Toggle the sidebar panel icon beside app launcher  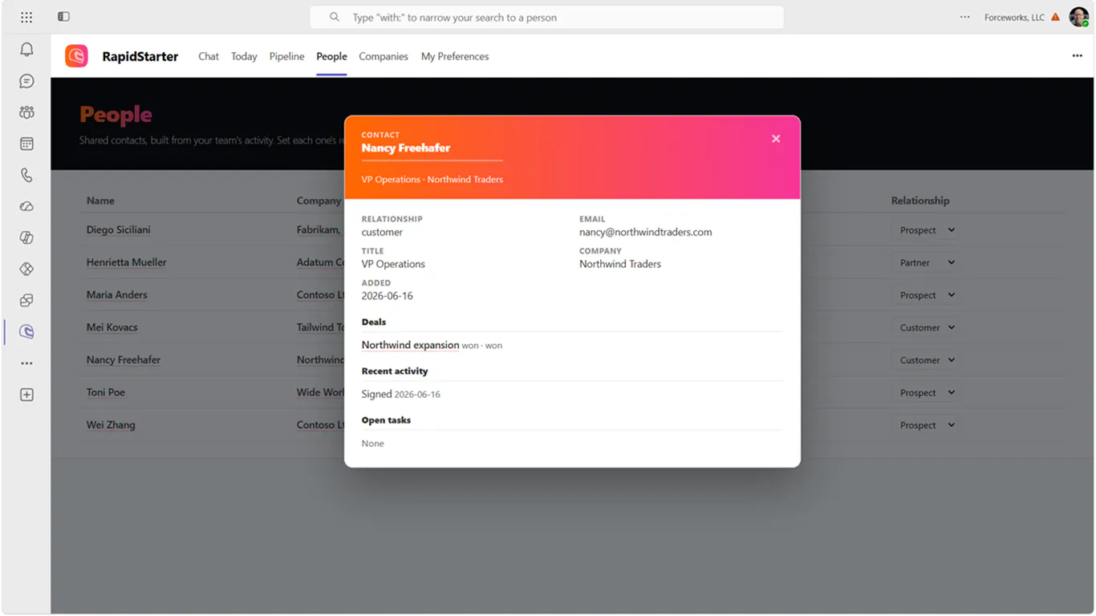click(63, 17)
